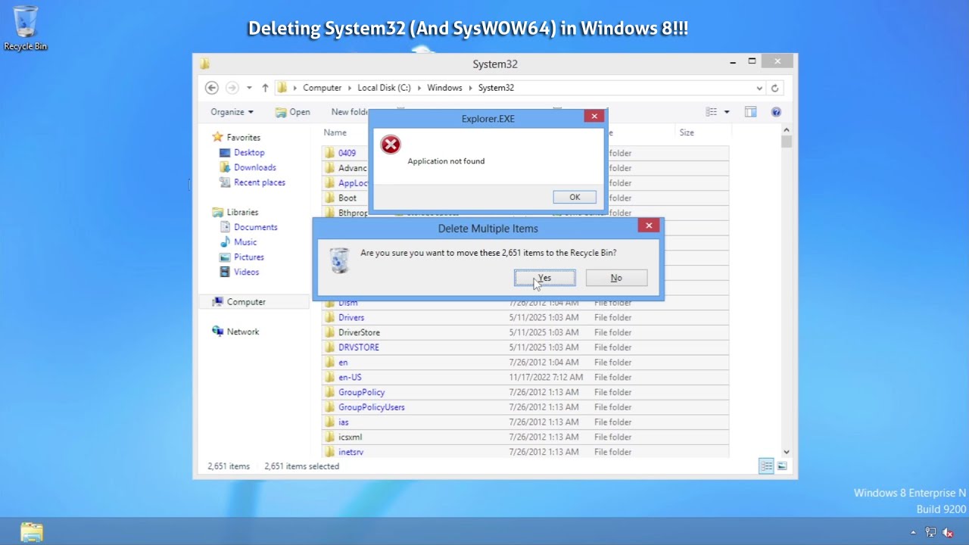The height and width of the screenshot is (545, 969).
Task: Click the Music library icon
Action: [x=225, y=242]
